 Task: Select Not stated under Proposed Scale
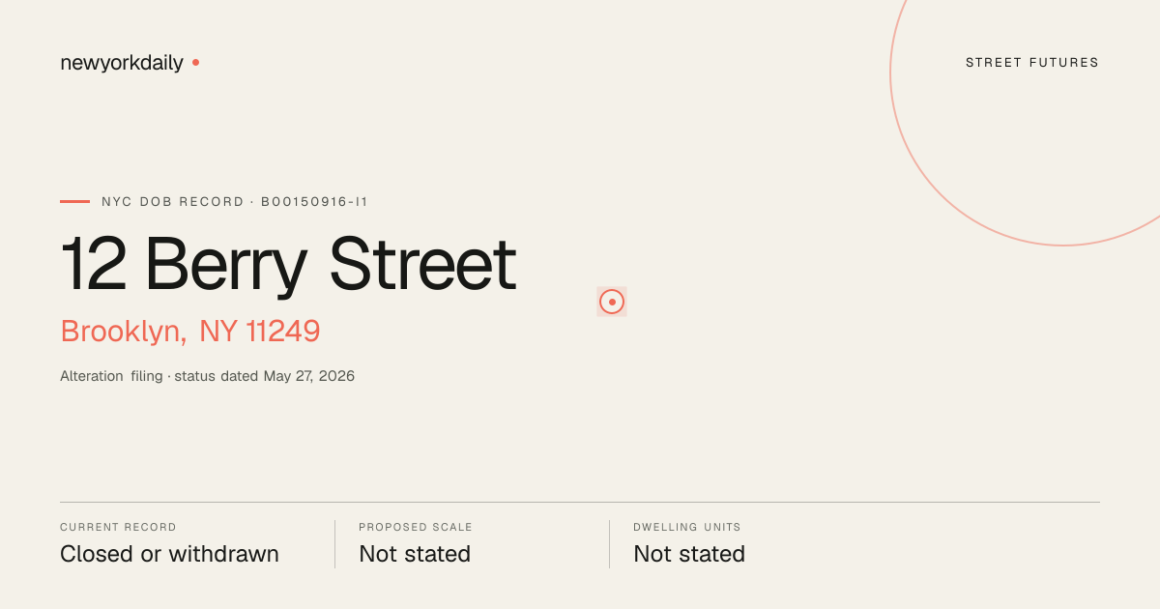tap(415, 554)
